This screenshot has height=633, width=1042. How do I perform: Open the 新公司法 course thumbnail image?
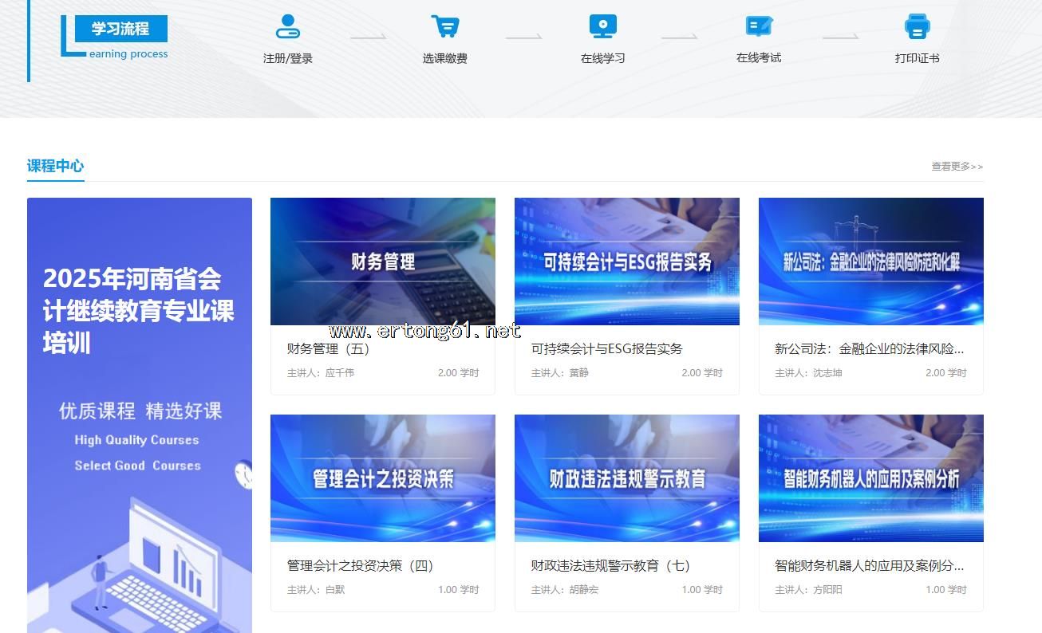[870, 261]
